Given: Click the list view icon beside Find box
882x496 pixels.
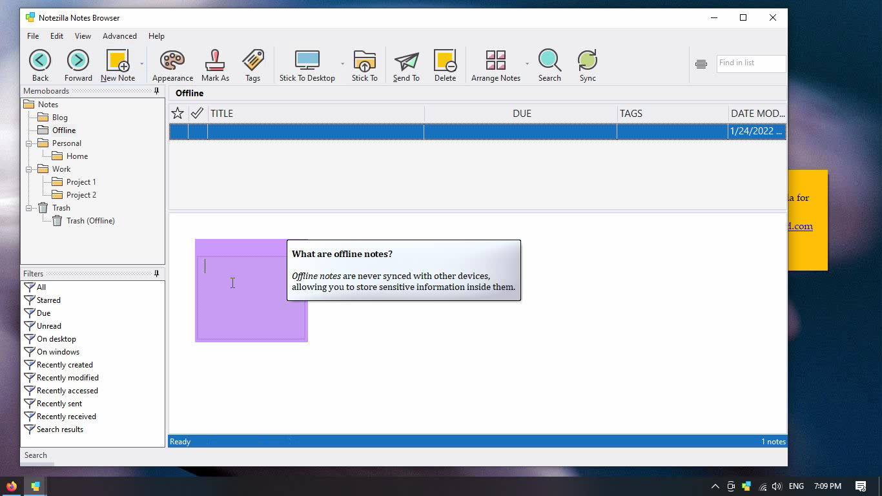Looking at the screenshot, I should [701, 63].
